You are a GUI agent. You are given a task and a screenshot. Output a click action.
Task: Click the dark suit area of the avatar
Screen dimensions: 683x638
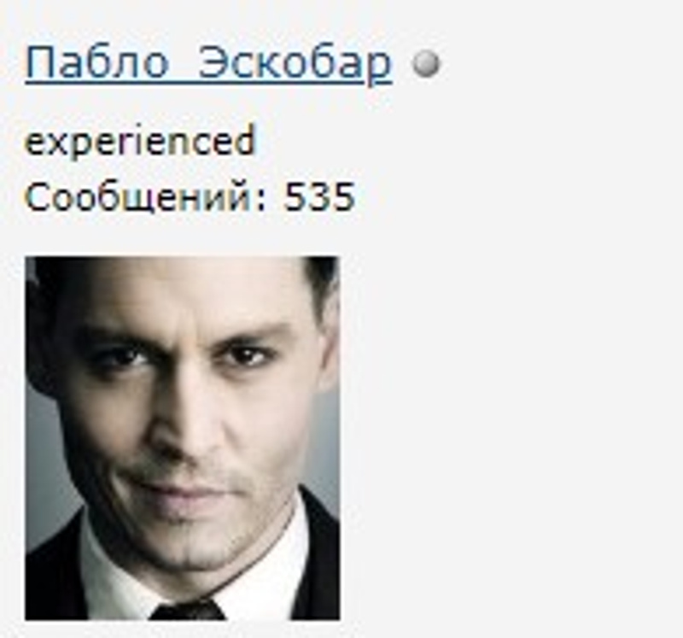(x=320, y=566)
